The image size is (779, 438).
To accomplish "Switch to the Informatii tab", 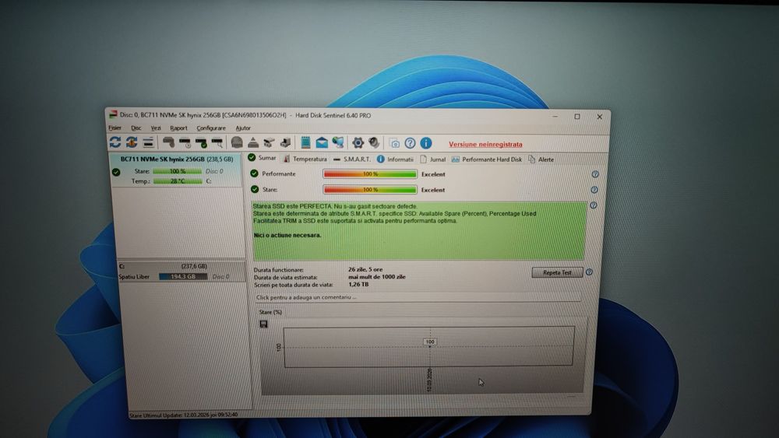I will click(x=395, y=159).
